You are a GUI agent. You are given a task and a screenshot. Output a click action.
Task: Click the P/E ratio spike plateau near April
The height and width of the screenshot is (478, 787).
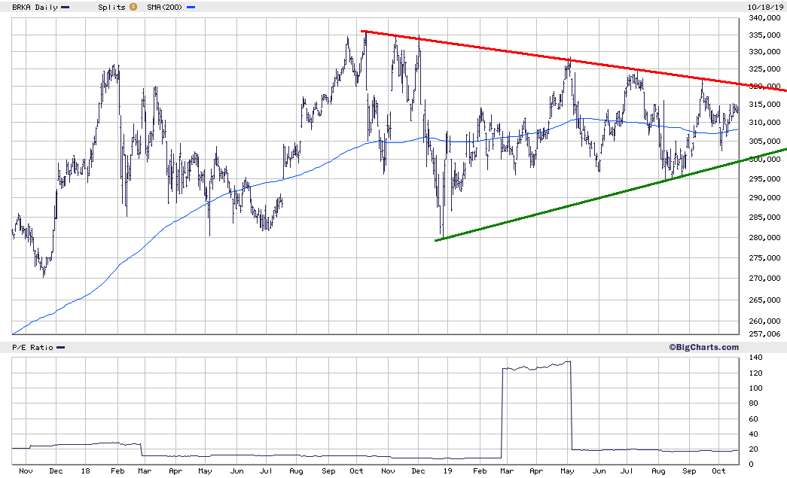(x=536, y=367)
